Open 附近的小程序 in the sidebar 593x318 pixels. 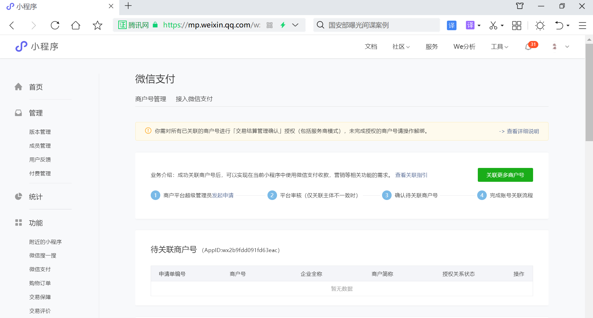click(45, 242)
